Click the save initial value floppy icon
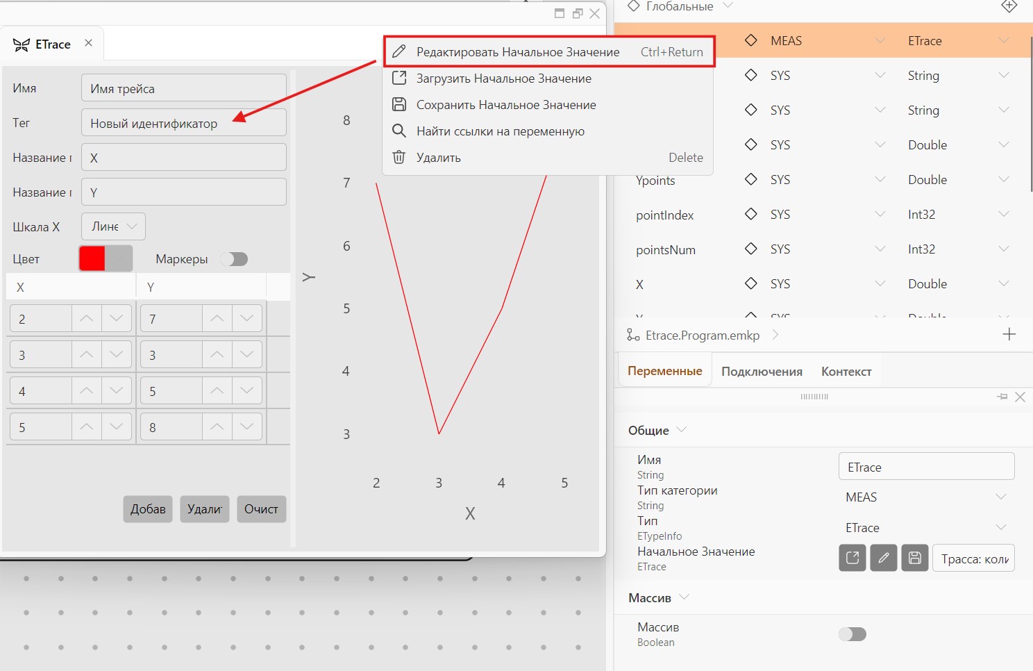 pos(915,558)
